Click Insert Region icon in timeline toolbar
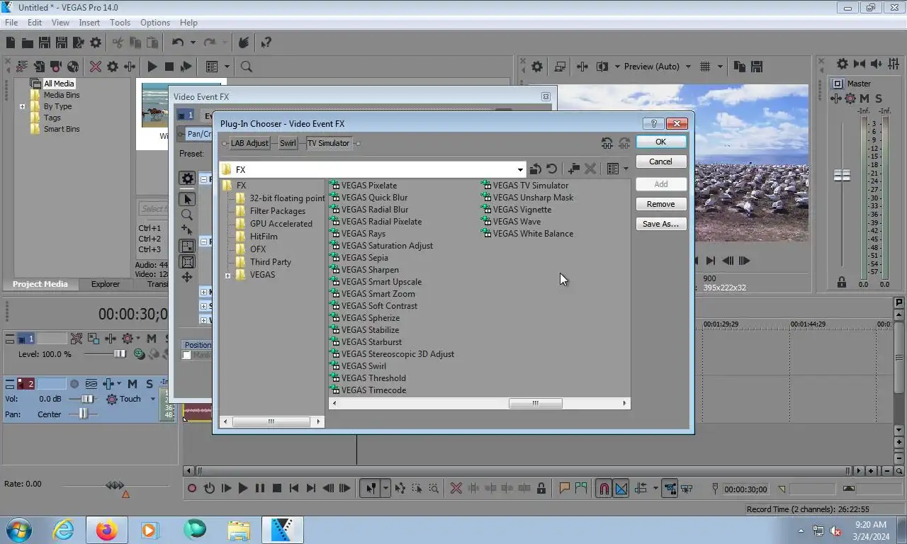Image resolution: width=907 pixels, height=544 pixels. coord(581,488)
